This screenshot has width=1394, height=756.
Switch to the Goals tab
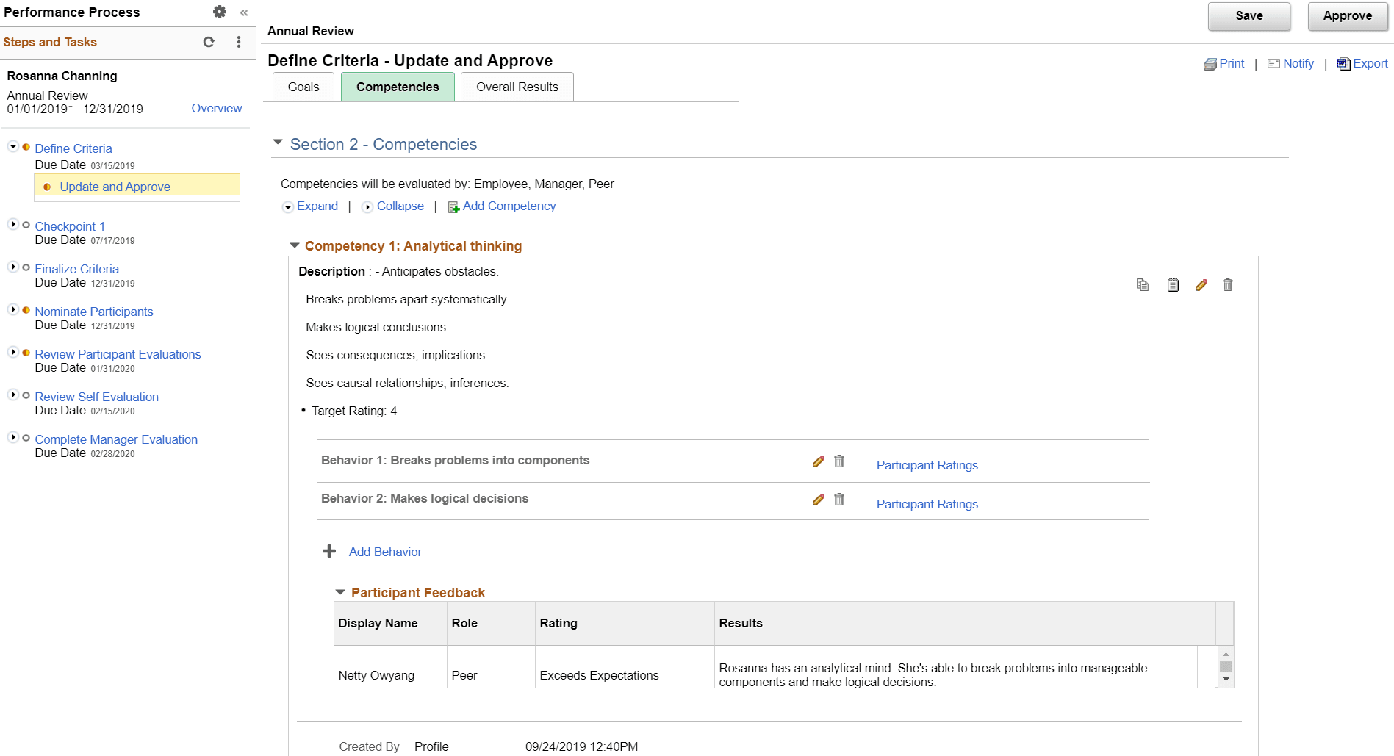(x=302, y=87)
